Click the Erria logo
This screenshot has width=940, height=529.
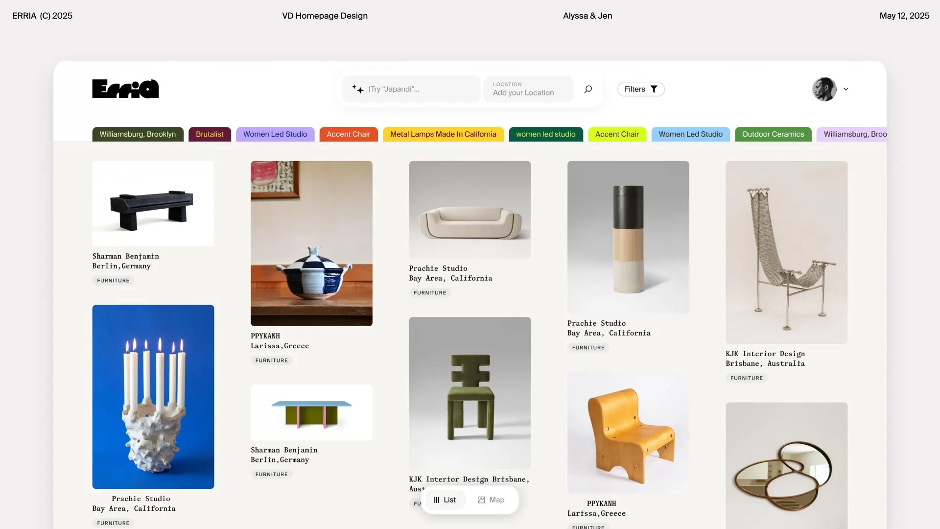(125, 89)
